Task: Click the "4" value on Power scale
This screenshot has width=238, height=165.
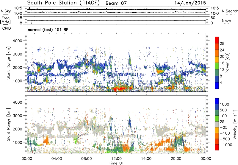Action: tap(221, 82)
